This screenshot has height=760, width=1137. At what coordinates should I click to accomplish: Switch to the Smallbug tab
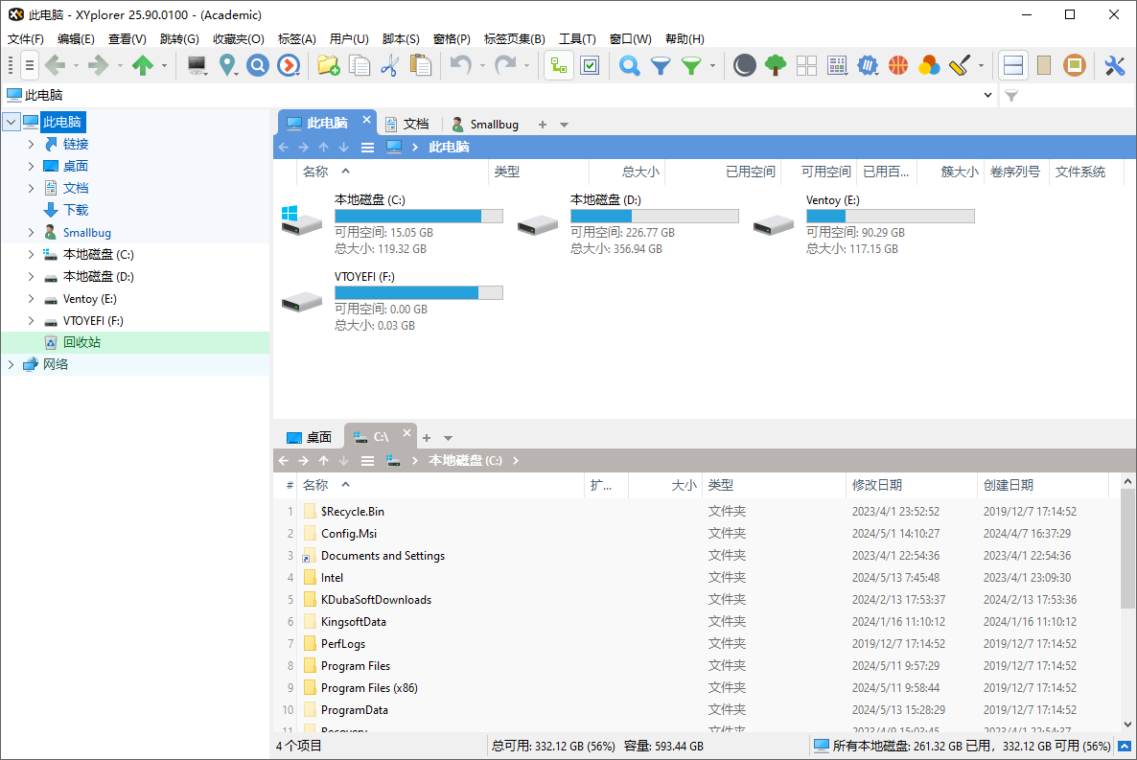click(x=485, y=124)
